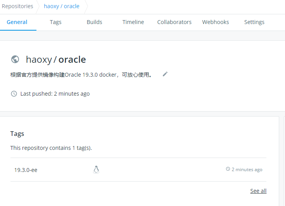This screenshot has height=206, width=285.
Task: Switch to the Webhooks tab
Action: pos(216,22)
